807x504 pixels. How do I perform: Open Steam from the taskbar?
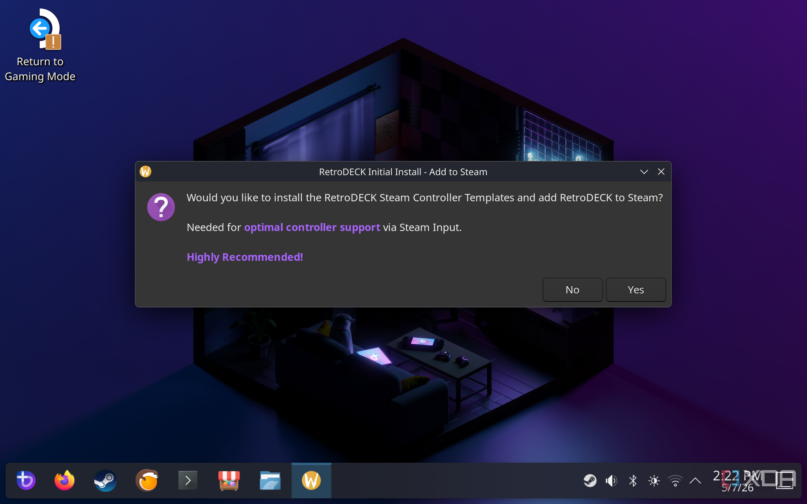tap(105, 480)
